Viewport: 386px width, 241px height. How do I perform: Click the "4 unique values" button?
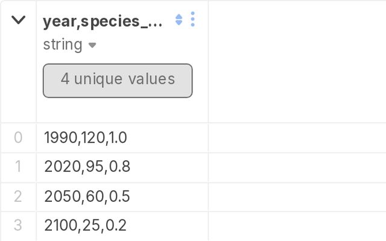[x=118, y=80]
